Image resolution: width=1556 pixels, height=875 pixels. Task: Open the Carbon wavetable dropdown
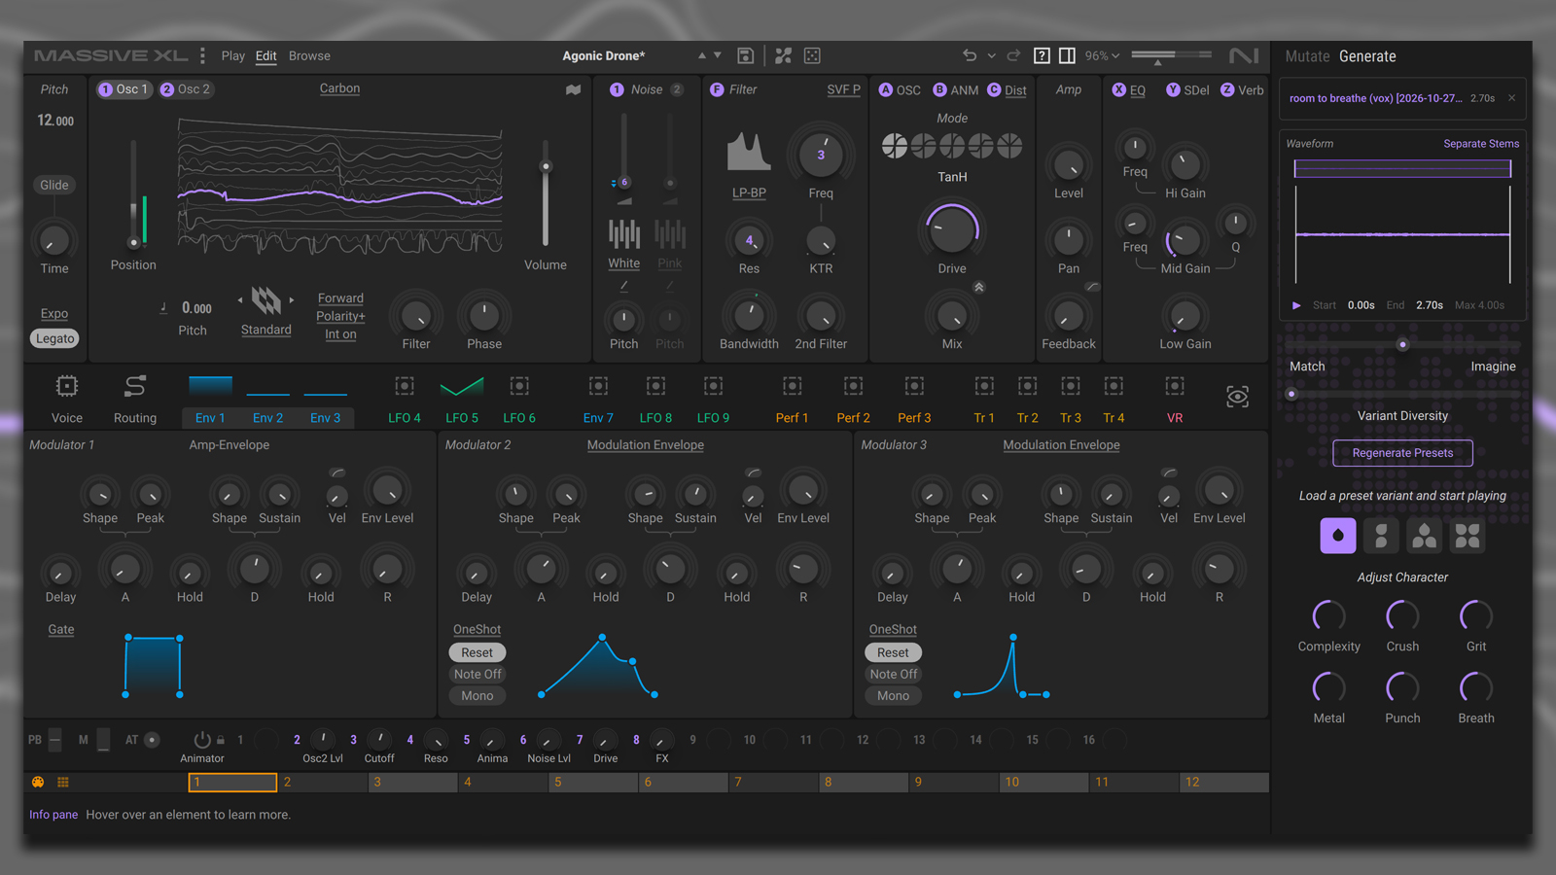(339, 88)
